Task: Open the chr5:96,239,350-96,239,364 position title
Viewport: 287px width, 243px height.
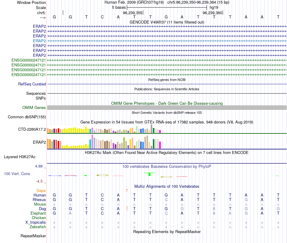Action: coord(198,2)
